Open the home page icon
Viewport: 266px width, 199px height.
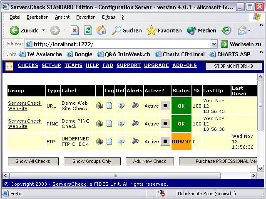point(101,30)
